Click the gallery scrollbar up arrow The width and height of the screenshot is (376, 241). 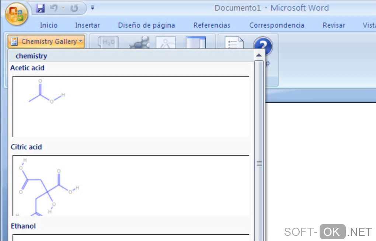pos(259,55)
